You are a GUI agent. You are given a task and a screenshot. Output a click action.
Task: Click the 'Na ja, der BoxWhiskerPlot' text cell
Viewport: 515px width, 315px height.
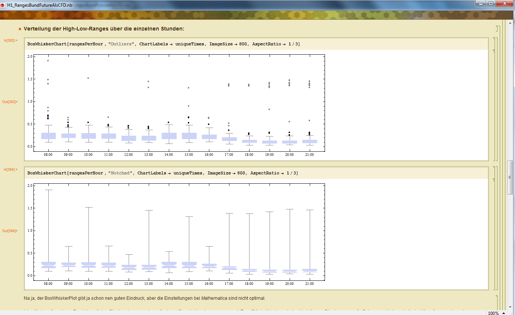click(x=145, y=298)
